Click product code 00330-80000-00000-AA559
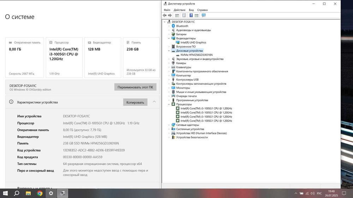 [83, 157]
